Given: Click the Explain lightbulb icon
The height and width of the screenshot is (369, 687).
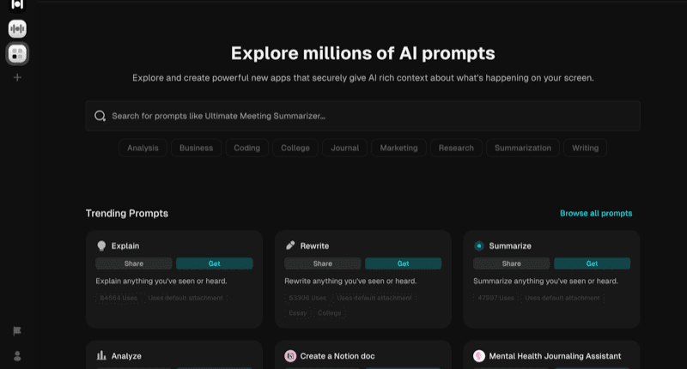Looking at the screenshot, I should [x=101, y=245].
